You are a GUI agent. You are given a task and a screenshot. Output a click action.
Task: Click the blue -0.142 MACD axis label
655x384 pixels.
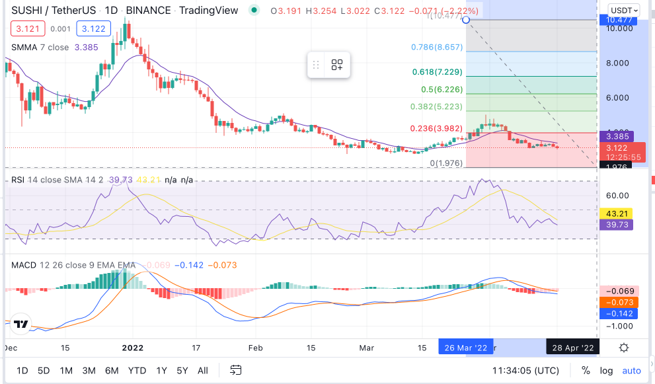[619, 313]
